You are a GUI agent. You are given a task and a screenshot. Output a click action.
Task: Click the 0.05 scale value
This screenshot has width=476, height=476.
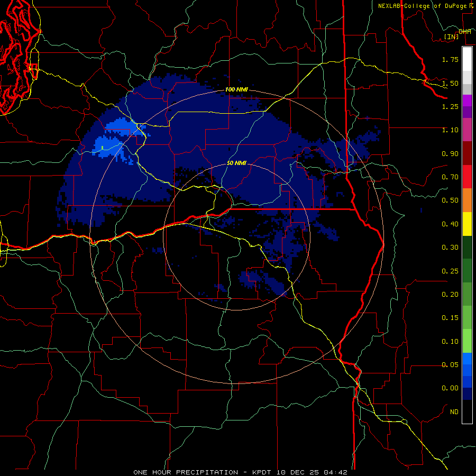tap(450, 364)
